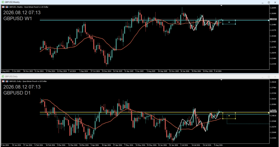Viewport: 279px width, 147px height.
Task: Click the timestamp label on Daily chart
Action: [x=22, y=87]
